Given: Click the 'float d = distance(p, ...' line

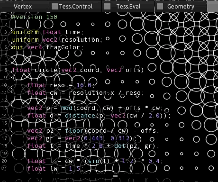Looking at the screenshot, I should pyautogui.click(x=99, y=116).
